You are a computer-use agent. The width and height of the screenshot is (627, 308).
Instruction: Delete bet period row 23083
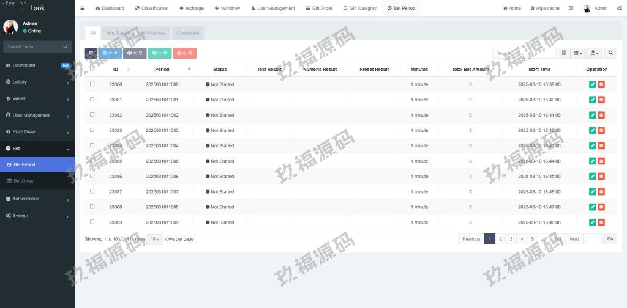click(601, 130)
